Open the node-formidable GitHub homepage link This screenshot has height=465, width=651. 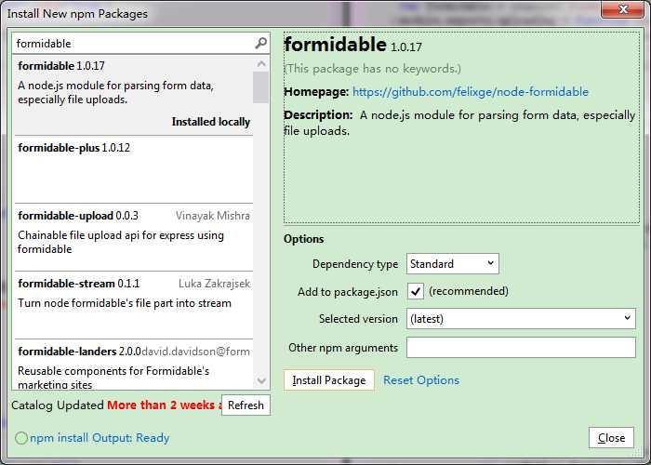pyautogui.click(x=471, y=92)
